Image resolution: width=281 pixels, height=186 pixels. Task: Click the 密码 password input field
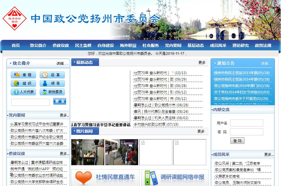[246, 132]
